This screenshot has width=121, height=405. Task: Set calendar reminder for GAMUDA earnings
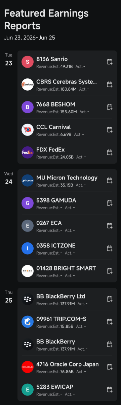point(110,203)
